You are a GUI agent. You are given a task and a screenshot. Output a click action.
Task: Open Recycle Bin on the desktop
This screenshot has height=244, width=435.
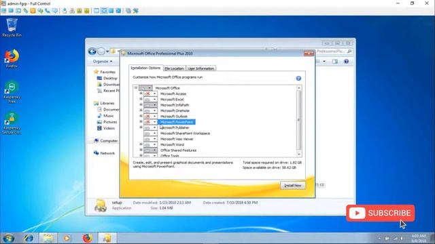click(12, 27)
